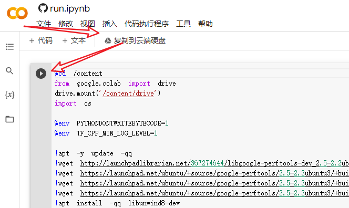Screen dimensions: 349x208
Task: Open the table of contents sidebar icon
Action: (9, 47)
